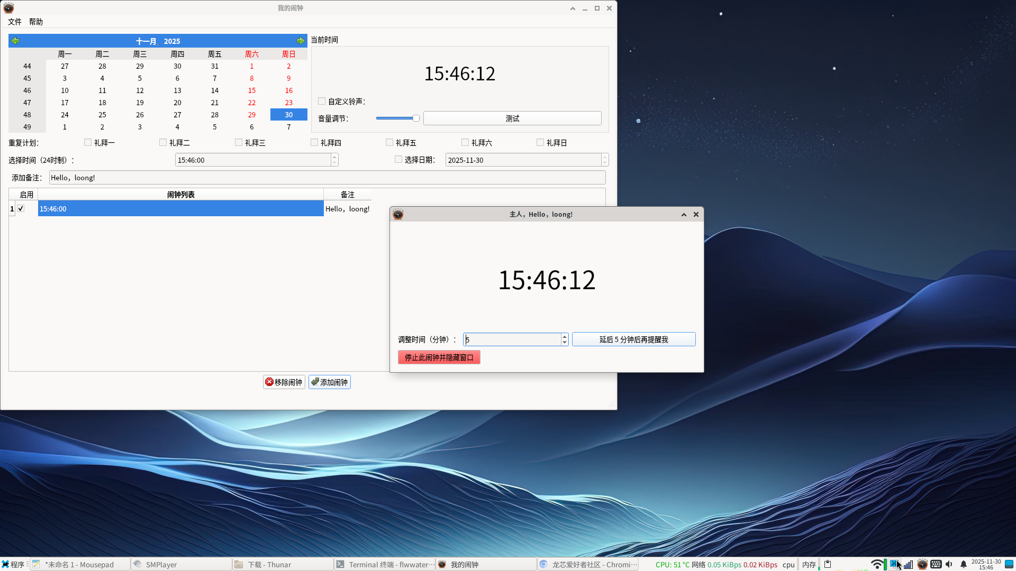Click the 添加备注 text field
This screenshot has width=1016, height=571.
327,178
